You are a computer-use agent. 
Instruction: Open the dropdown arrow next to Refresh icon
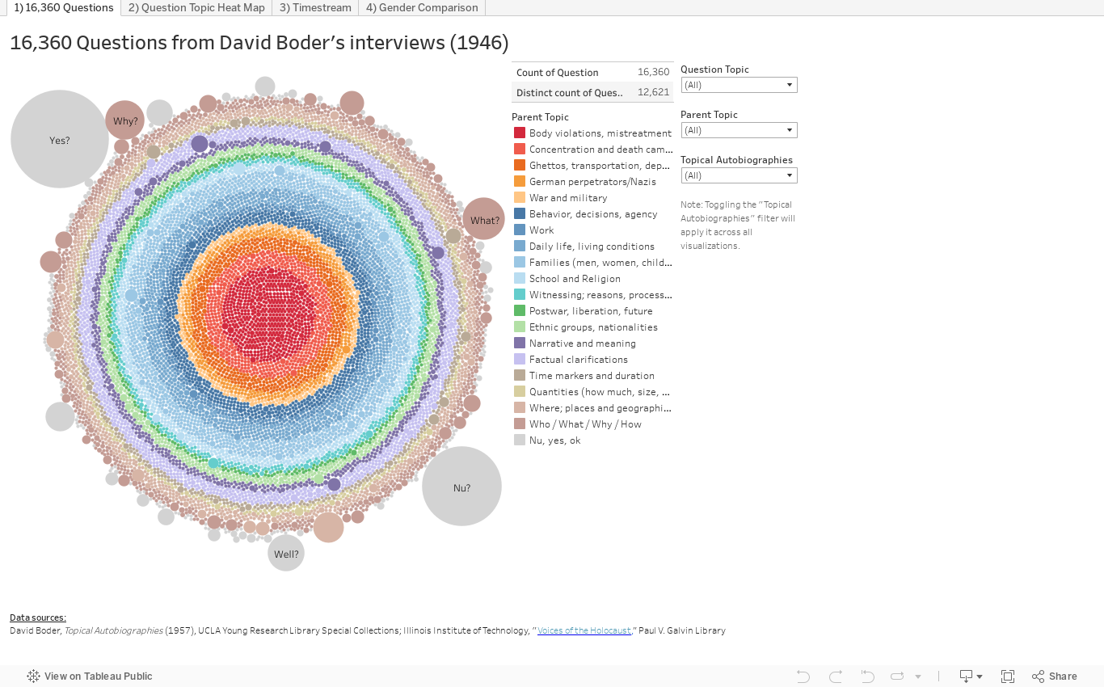click(x=918, y=676)
